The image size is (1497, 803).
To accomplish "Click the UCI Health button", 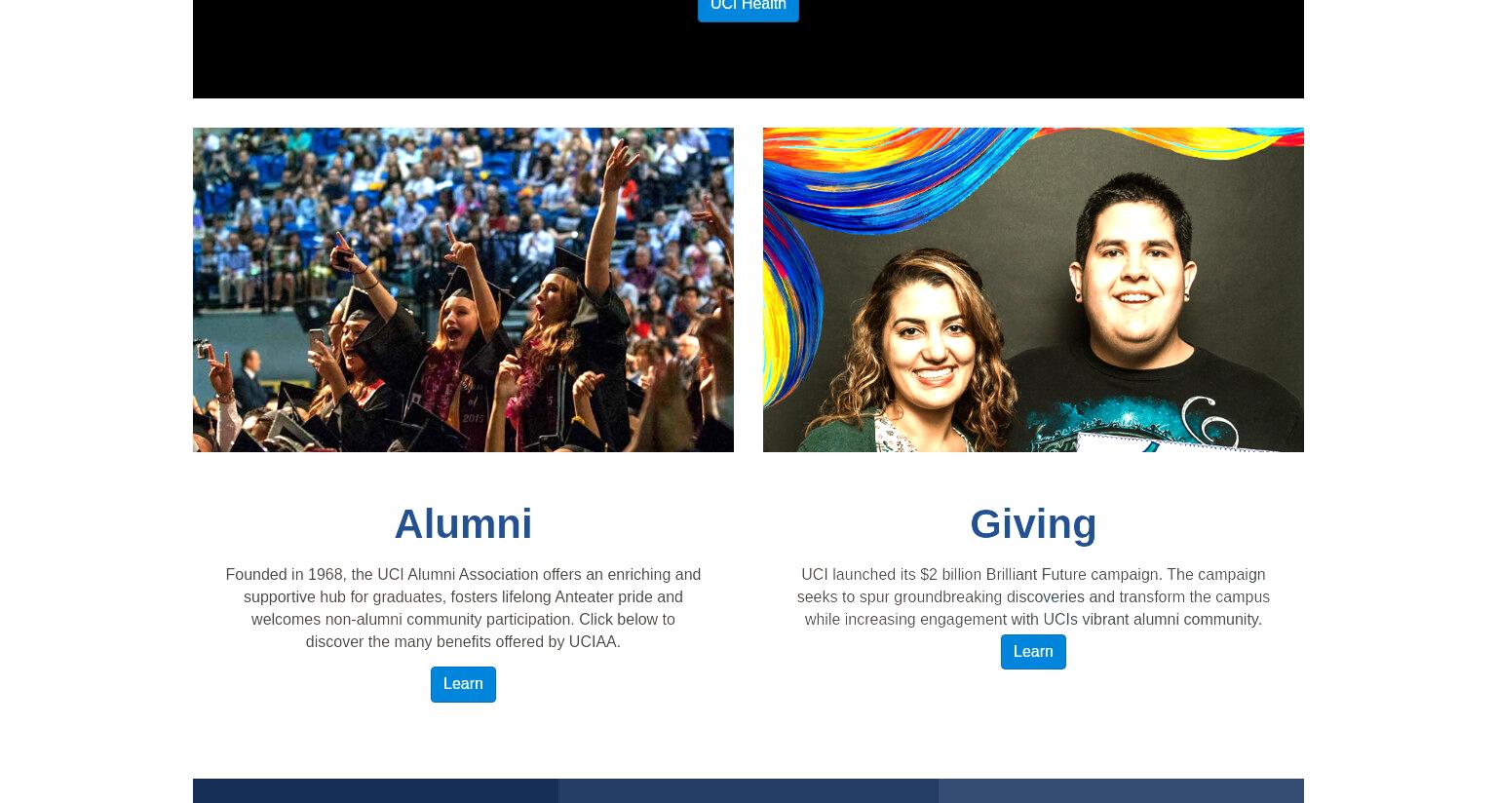I will [x=748, y=8].
